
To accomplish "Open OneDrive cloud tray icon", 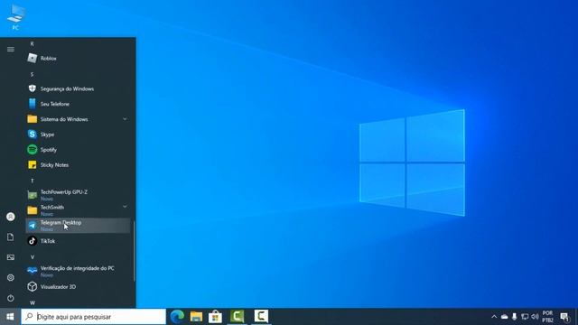I will [x=504, y=317].
